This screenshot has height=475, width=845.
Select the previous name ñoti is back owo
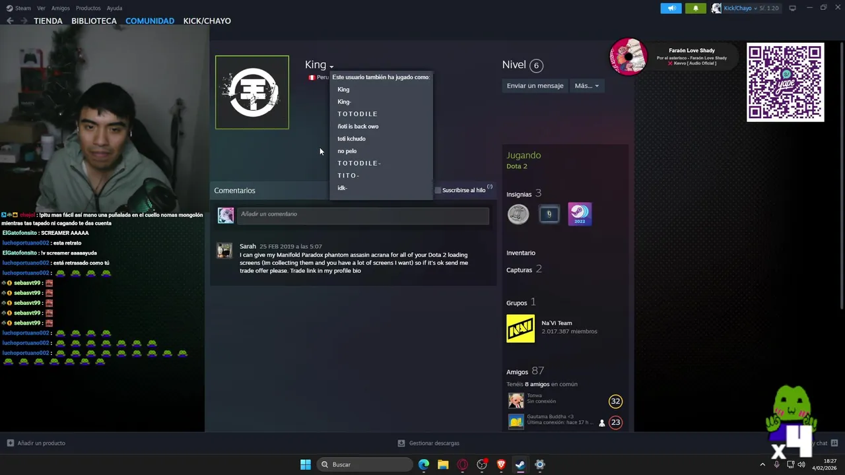coord(358,127)
